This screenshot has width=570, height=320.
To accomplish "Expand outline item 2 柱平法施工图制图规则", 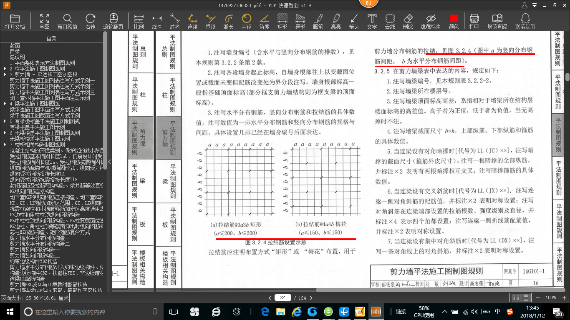I will click(x=4, y=69).
